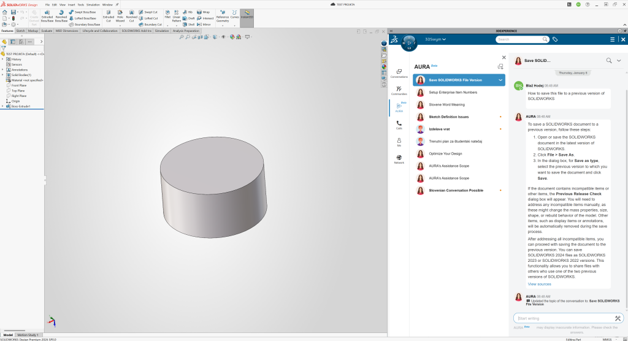This screenshot has height=341, width=628.
Task: Click the View sources link
Action: (x=539, y=284)
